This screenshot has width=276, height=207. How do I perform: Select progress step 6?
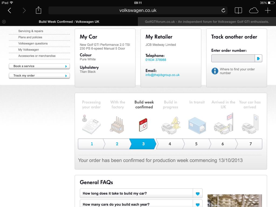click(x=223, y=144)
